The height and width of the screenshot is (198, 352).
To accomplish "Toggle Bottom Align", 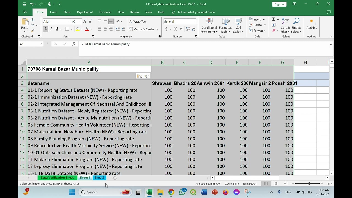I will point(111,21).
